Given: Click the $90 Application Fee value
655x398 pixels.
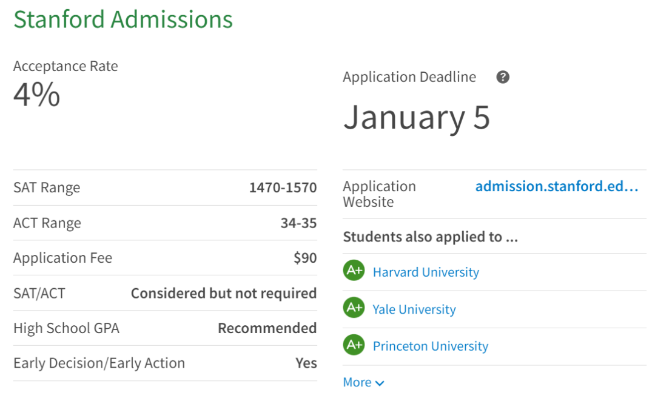Looking at the screenshot, I should 305,258.
